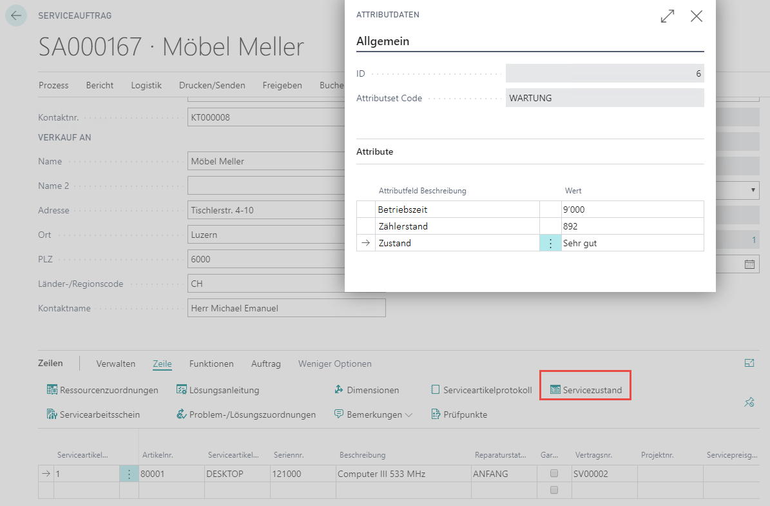Click the Name field Möbel Meller

(266, 161)
